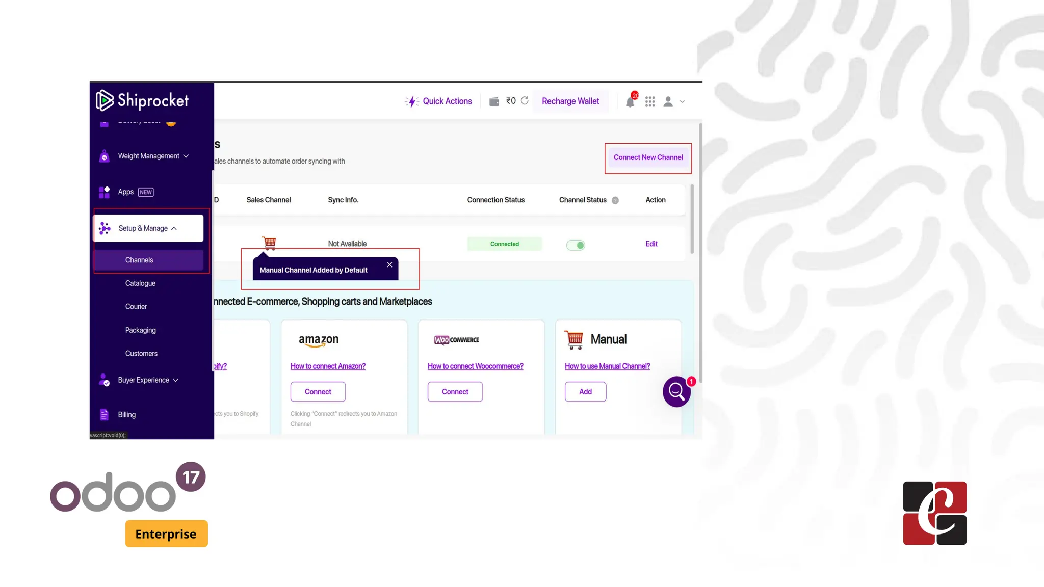Click the wallet icon in header
1044x587 pixels.
(x=494, y=101)
